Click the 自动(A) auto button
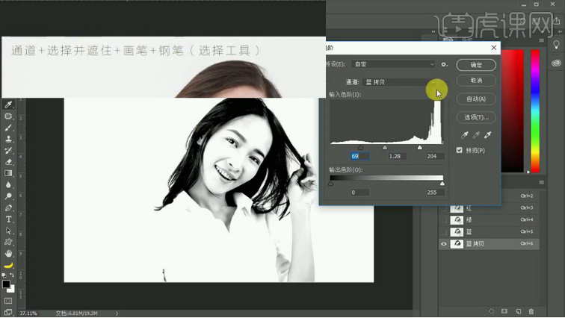 pos(476,99)
